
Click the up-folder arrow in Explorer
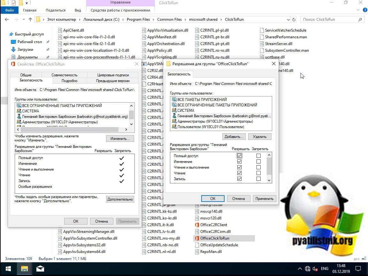tap(30, 19)
